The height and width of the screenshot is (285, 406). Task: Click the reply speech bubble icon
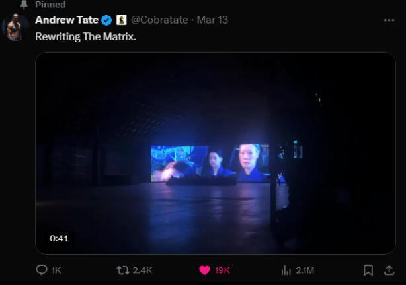tap(42, 270)
